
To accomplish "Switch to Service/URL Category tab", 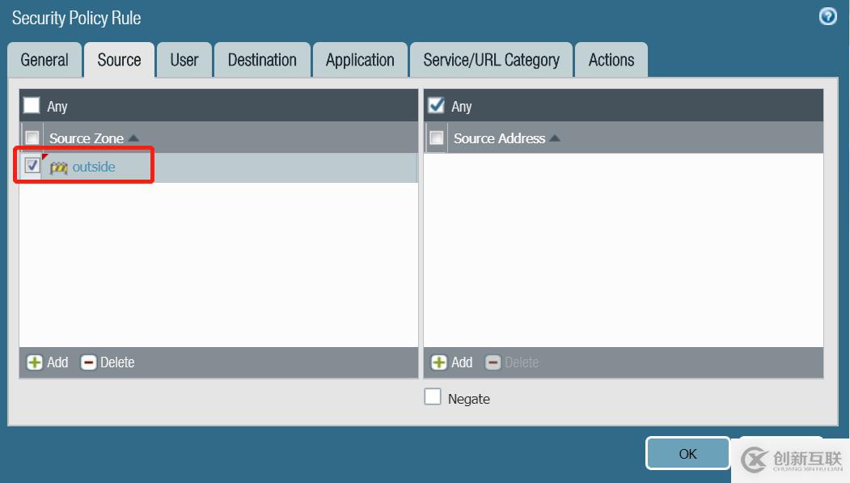I will pos(491,60).
